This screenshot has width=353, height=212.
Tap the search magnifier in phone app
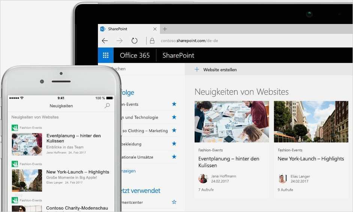click(107, 105)
